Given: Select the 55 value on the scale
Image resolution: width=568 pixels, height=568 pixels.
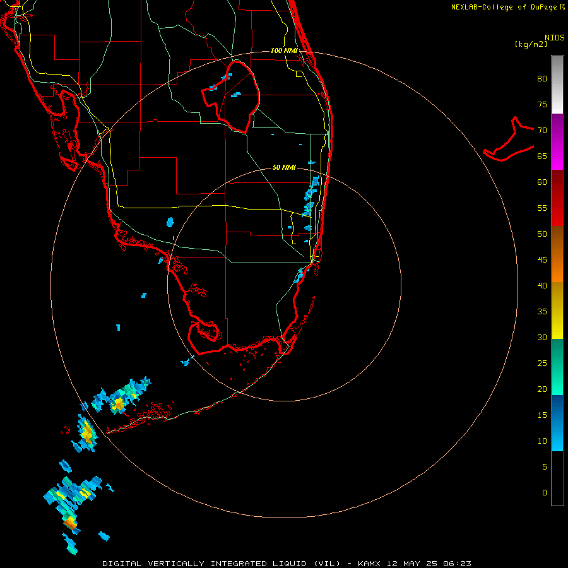Looking at the screenshot, I should point(542,208).
